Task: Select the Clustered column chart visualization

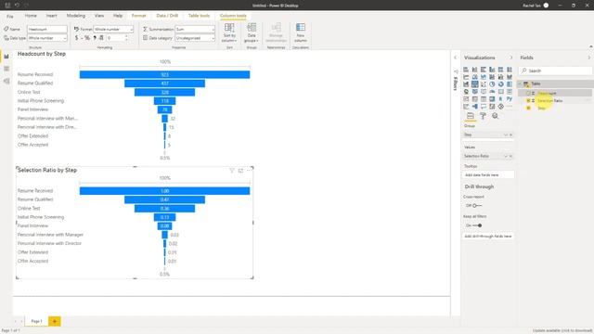Action: pyautogui.click(x=492, y=70)
